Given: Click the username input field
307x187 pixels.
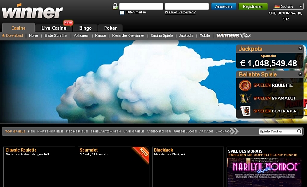Looking at the screenshot, I should [141, 6].
